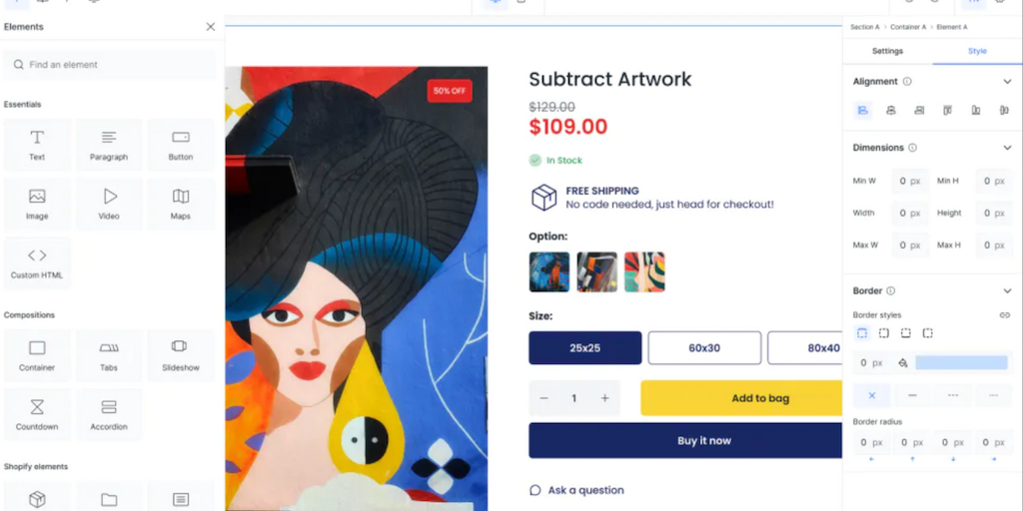Choose the Video element
This screenshot has width=1023, height=511.
click(109, 204)
